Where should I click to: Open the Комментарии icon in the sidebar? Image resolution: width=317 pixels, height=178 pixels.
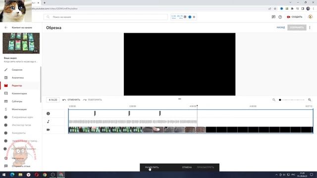6,93
